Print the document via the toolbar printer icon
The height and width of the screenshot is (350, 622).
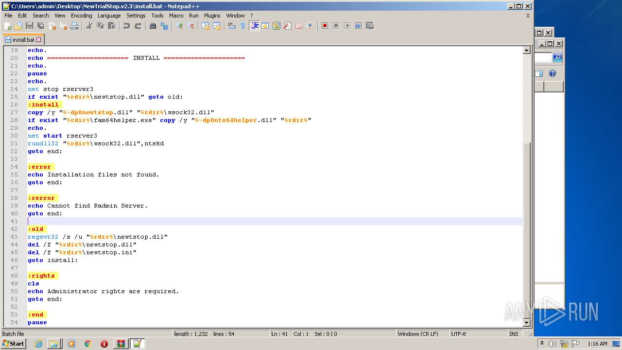click(74, 26)
